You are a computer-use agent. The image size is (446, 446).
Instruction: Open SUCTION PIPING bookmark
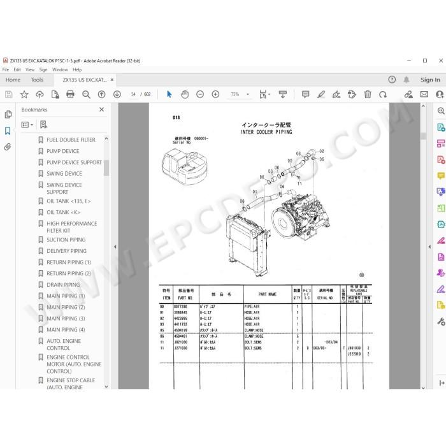coord(66,240)
